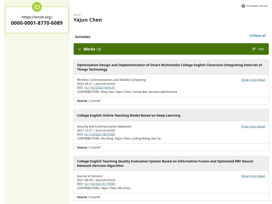Open the Printable version link
This screenshot has width=272, height=204.
(257, 6)
